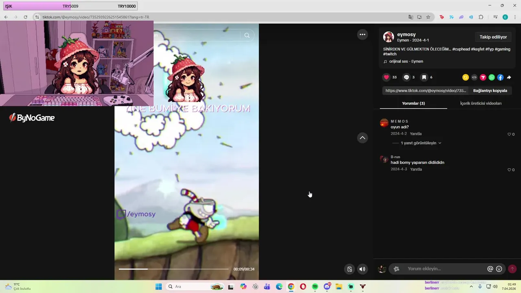Viewport: 521px width, 293px height.
Task: Click the taskbar search box Ara
Action: coord(195,286)
